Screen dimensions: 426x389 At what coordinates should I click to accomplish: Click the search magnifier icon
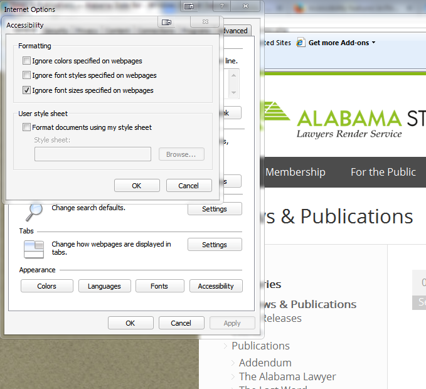coord(34,212)
